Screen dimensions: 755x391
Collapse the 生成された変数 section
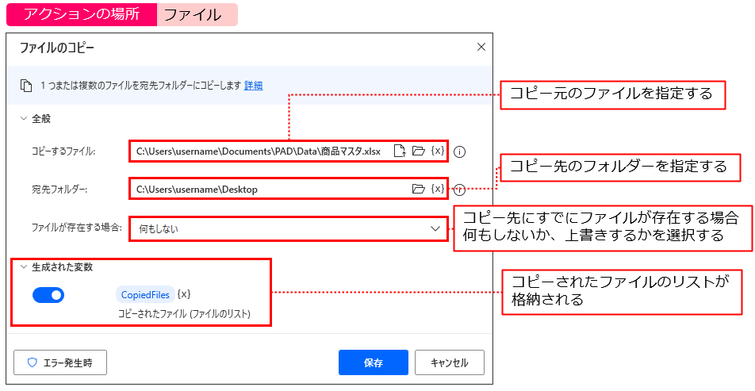[x=23, y=267]
